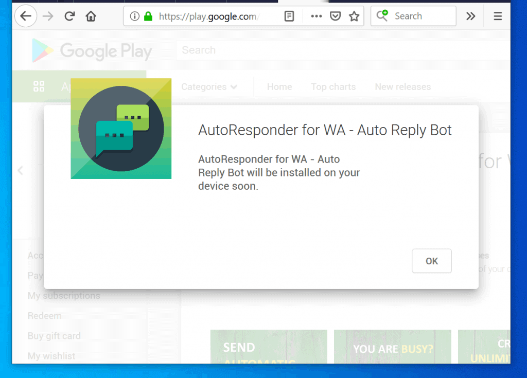
Task: Click the YOU ARE BUSY? screenshot thumbnail
Action: point(393,347)
